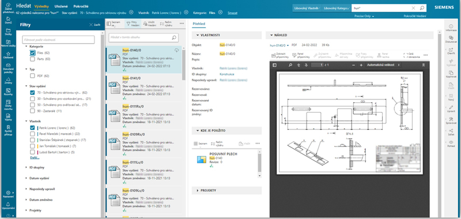The width and height of the screenshot is (461, 219).
Task: Check the Parts category checkbox
Action: (x=33, y=59)
